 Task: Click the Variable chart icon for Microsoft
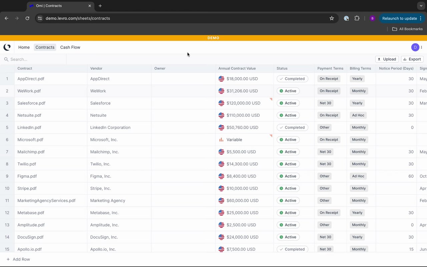tap(221, 140)
